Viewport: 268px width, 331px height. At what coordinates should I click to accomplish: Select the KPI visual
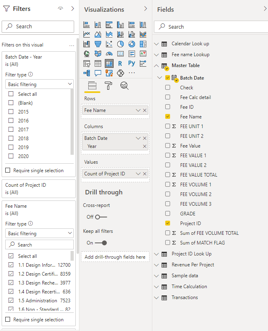point(143,54)
